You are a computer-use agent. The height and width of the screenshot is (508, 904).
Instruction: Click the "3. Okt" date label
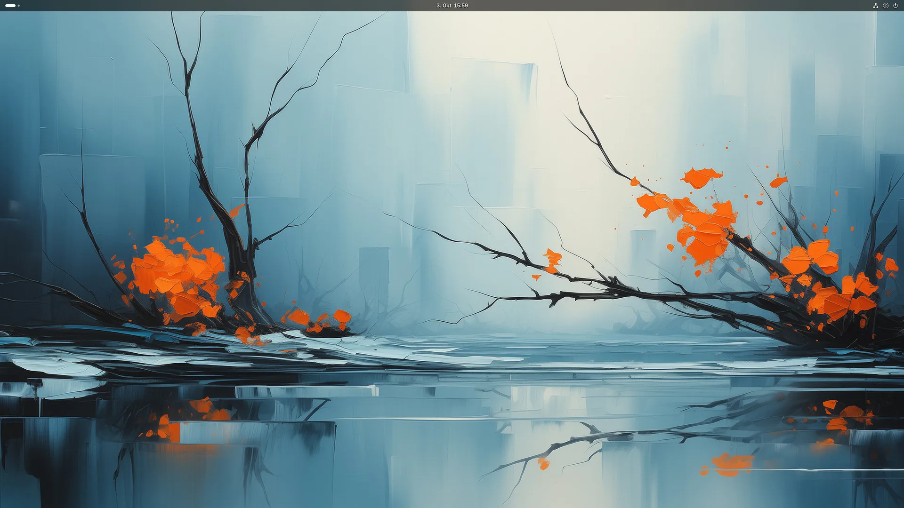click(444, 6)
